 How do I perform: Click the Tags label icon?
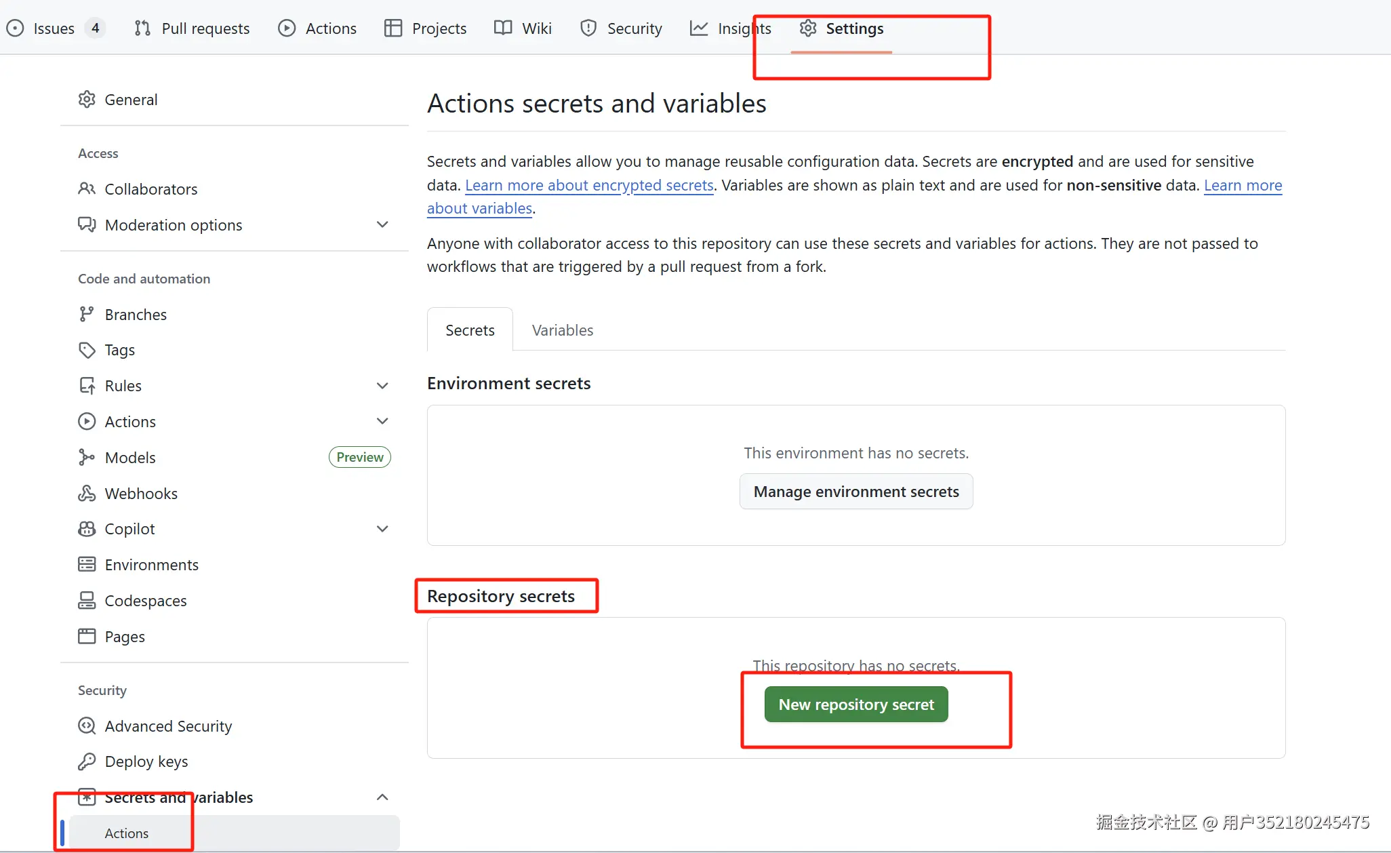pyautogui.click(x=87, y=350)
